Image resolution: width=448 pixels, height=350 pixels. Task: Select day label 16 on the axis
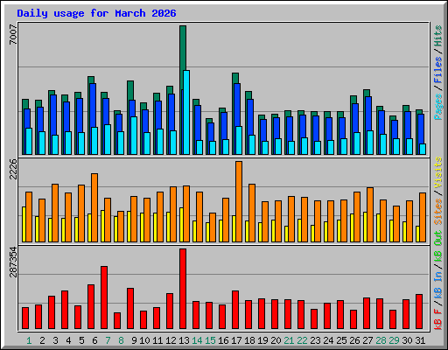point(223,340)
